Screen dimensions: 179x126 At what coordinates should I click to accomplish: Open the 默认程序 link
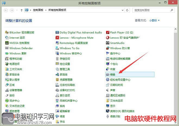click(14, 80)
